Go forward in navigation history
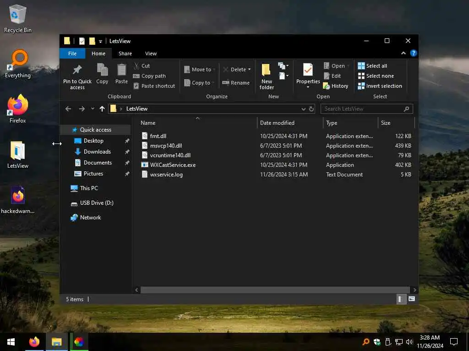Image resolution: width=469 pixels, height=351 pixels. [82, 109]
